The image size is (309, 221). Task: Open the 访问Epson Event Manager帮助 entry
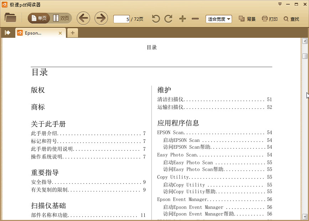pyautogui.click(x=217, y=214)
